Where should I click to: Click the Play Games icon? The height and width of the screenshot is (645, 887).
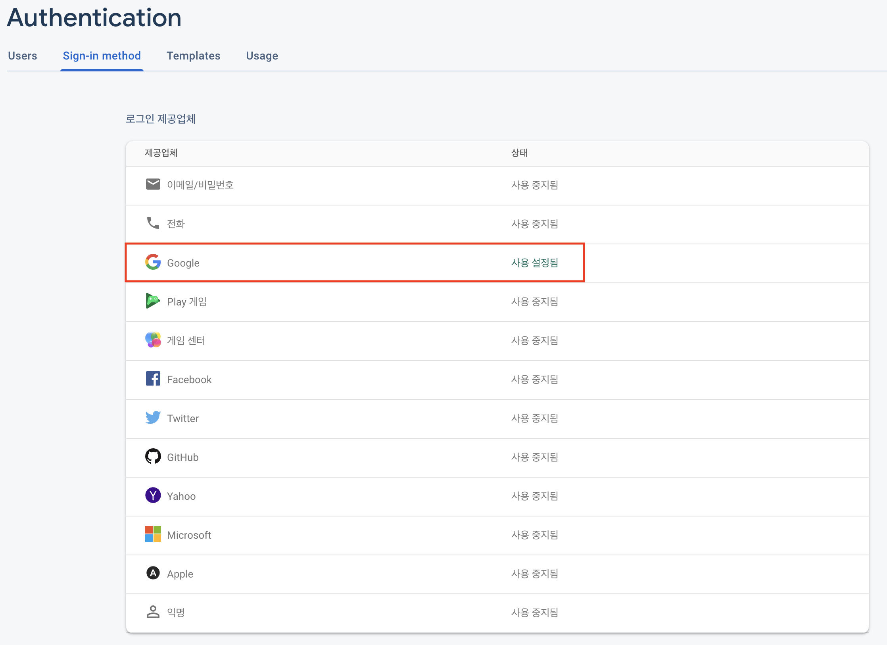[x=153, y=301]
